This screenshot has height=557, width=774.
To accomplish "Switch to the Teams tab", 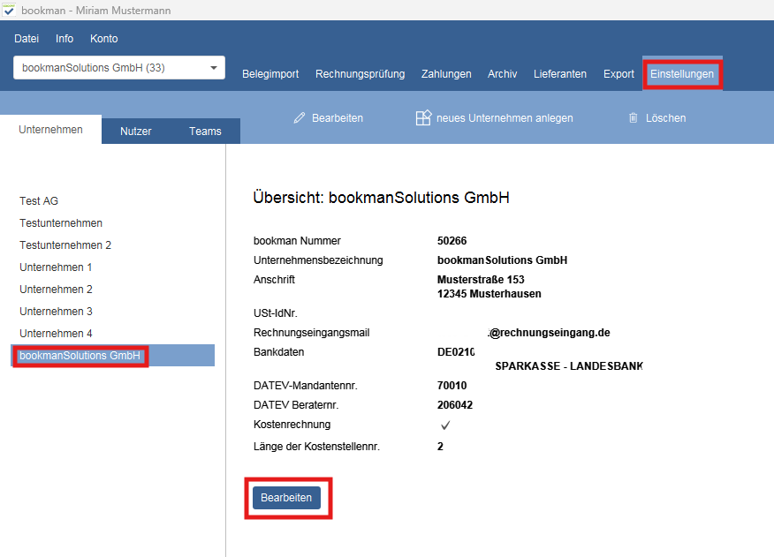I will click(x=205, y=132).
